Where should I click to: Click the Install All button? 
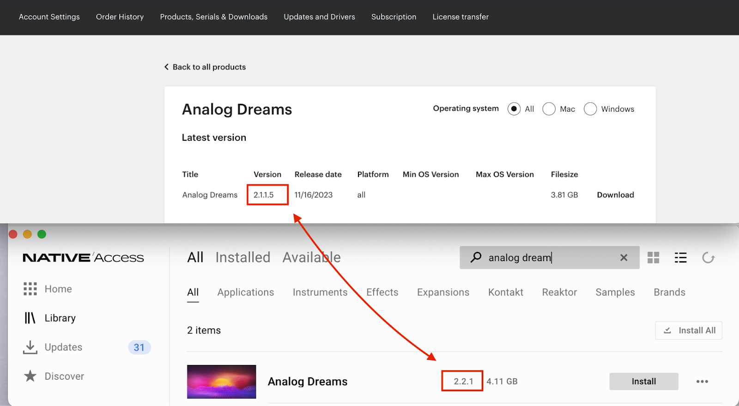689,330
